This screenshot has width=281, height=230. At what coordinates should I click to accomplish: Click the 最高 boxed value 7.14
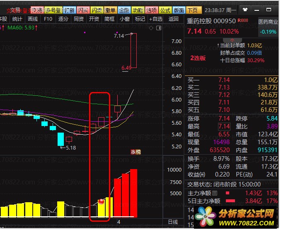click(224, 126)
